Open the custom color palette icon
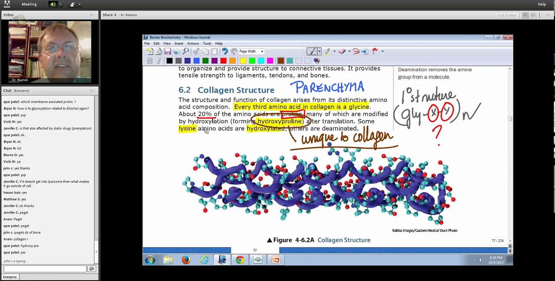Viewport: 555px width, 281px height. point(317,61)
